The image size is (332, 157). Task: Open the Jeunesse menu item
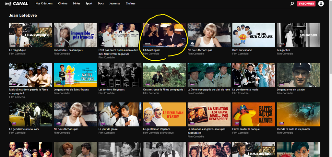(115, 3)
